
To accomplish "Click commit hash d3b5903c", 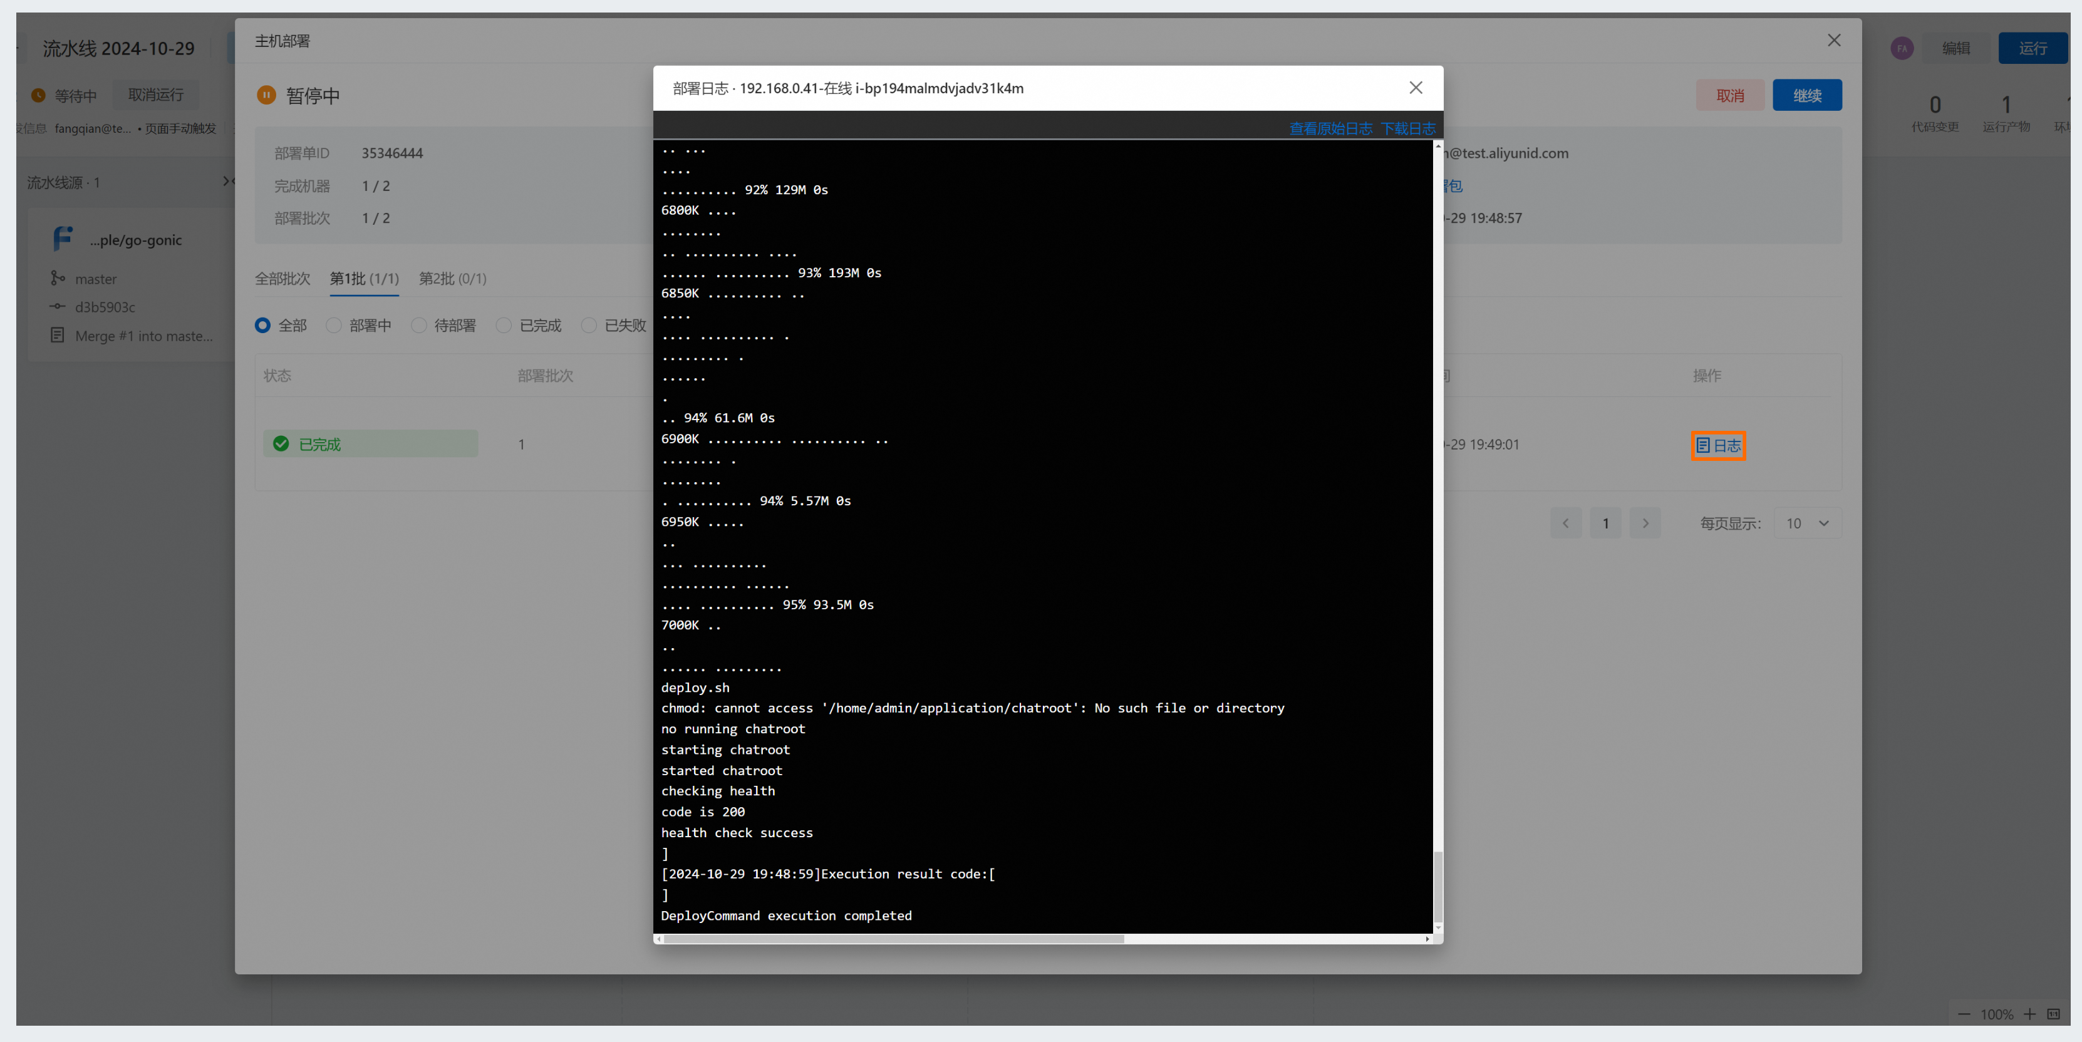I will pyautogui.click(x=105, y=307).
